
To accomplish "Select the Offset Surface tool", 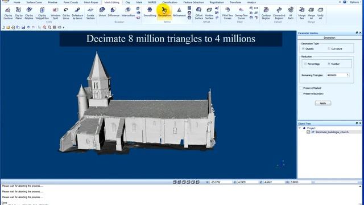I will (198, 13).
